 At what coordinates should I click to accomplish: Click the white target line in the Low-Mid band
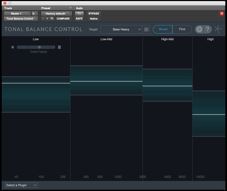pyautogui.click(x=107, y=81)
